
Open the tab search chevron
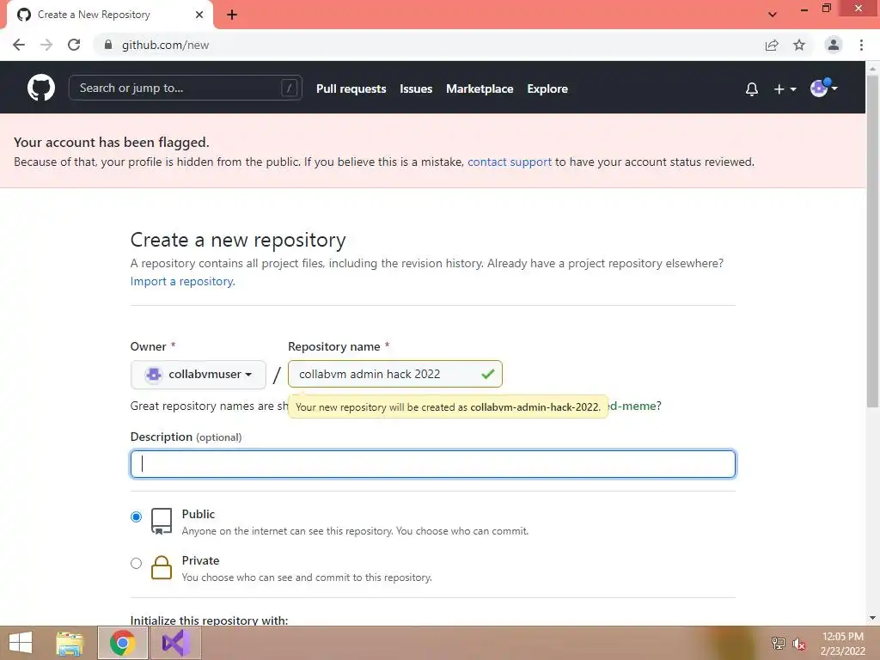point(773,15)
